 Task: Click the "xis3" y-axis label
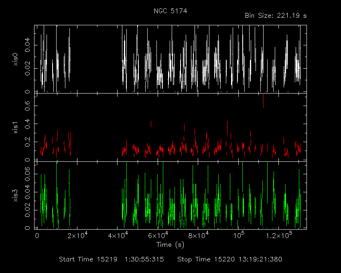[x=16, y=196]
